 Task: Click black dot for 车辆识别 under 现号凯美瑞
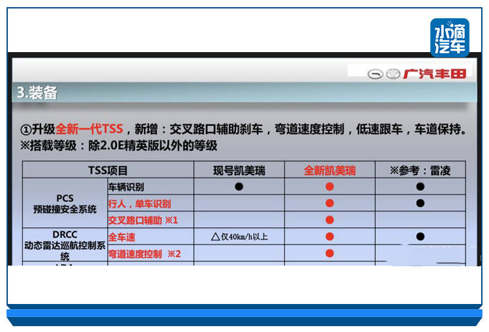[x=239, y=187]
